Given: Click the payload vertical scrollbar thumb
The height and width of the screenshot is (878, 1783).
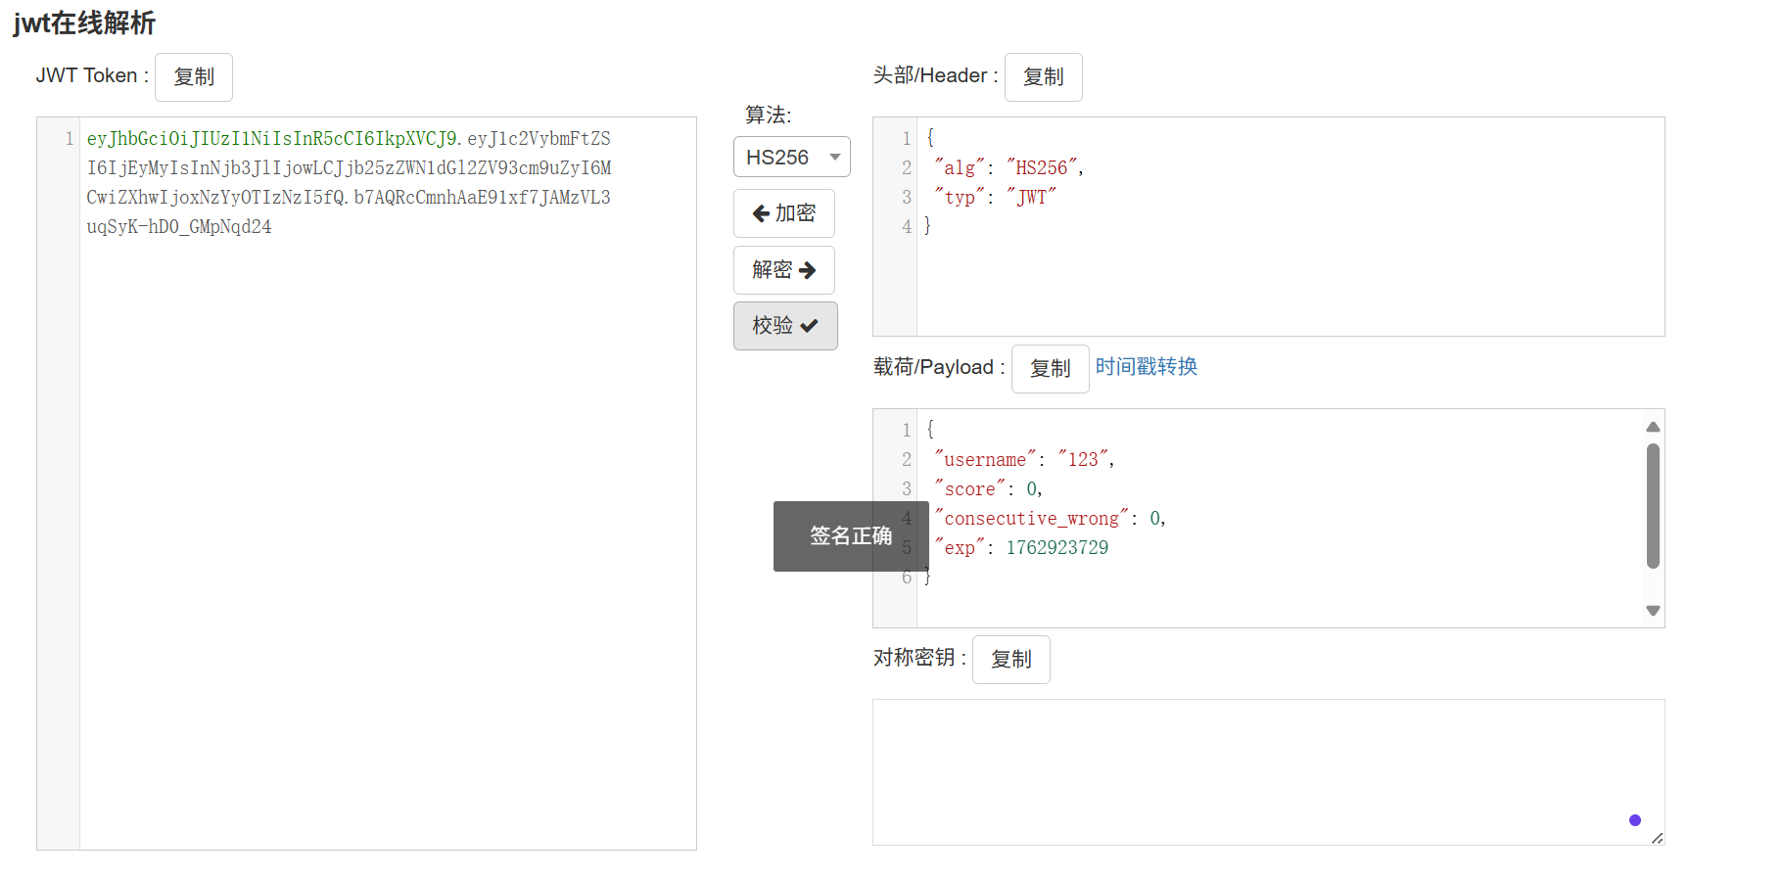Looking at the screenshot, I should click(1653, 506).
